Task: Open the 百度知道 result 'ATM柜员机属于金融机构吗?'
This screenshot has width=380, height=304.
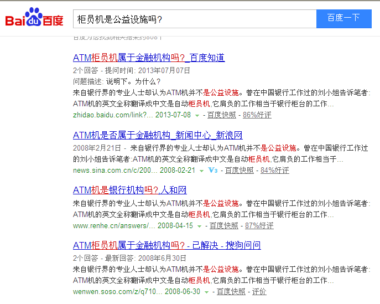Action: (x=149, y=58)
